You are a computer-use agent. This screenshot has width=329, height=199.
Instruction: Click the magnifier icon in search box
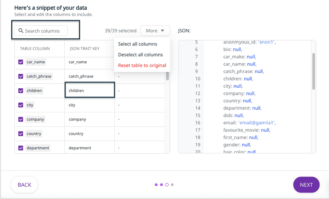pyautogui.click(x=21, y=31)
